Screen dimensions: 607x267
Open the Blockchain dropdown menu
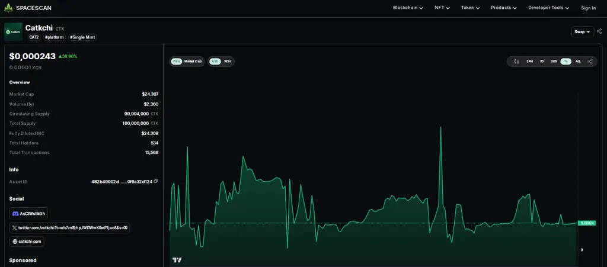tap(408, 8)
